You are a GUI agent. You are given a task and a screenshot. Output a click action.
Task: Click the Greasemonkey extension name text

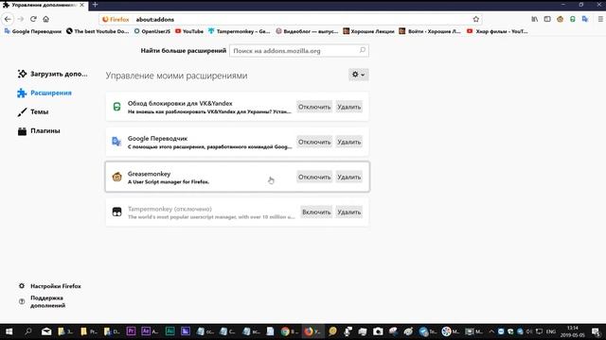[149, 174]
